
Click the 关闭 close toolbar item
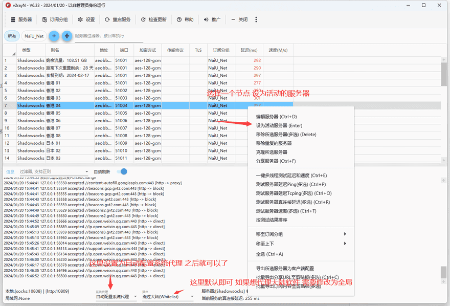pyautogui.click(x=239, y=19)
